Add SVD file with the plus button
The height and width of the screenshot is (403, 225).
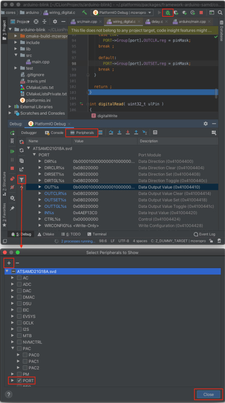click(9, 263)
